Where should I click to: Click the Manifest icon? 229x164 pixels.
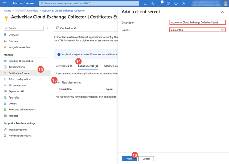(5, 116)
